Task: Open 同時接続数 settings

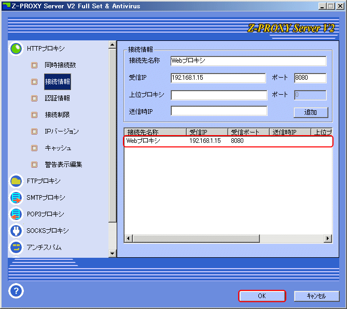Action: click(60, 65)
